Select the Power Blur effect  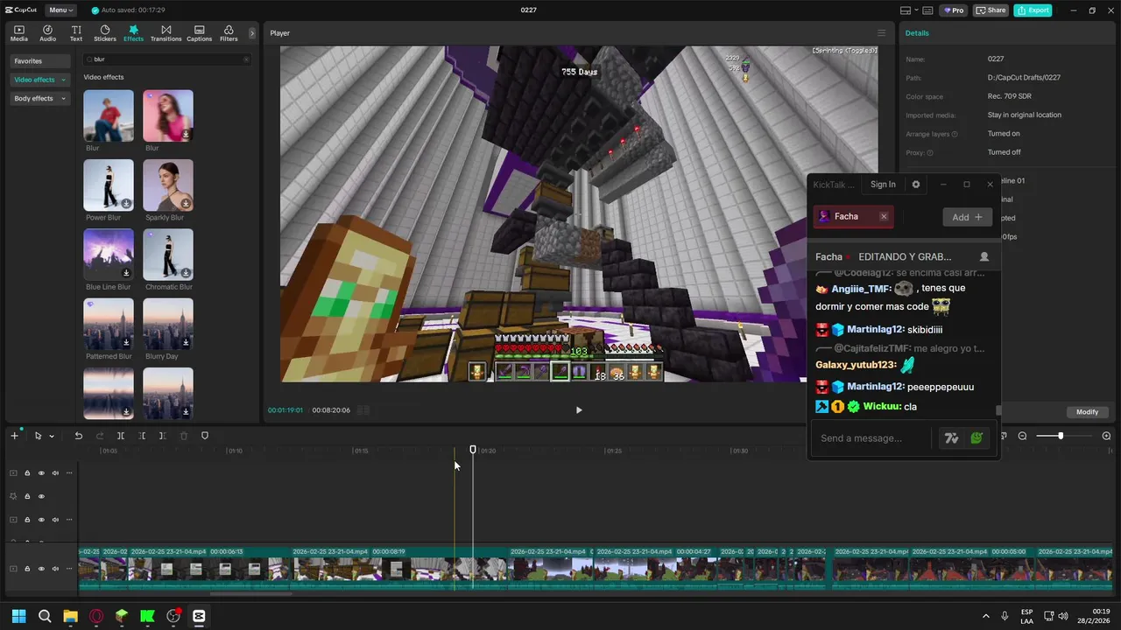click(109, 185)
